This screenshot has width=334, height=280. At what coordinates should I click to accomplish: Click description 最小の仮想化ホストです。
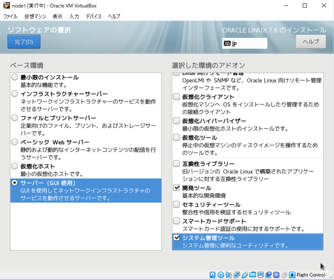click(x=52, y=174)
